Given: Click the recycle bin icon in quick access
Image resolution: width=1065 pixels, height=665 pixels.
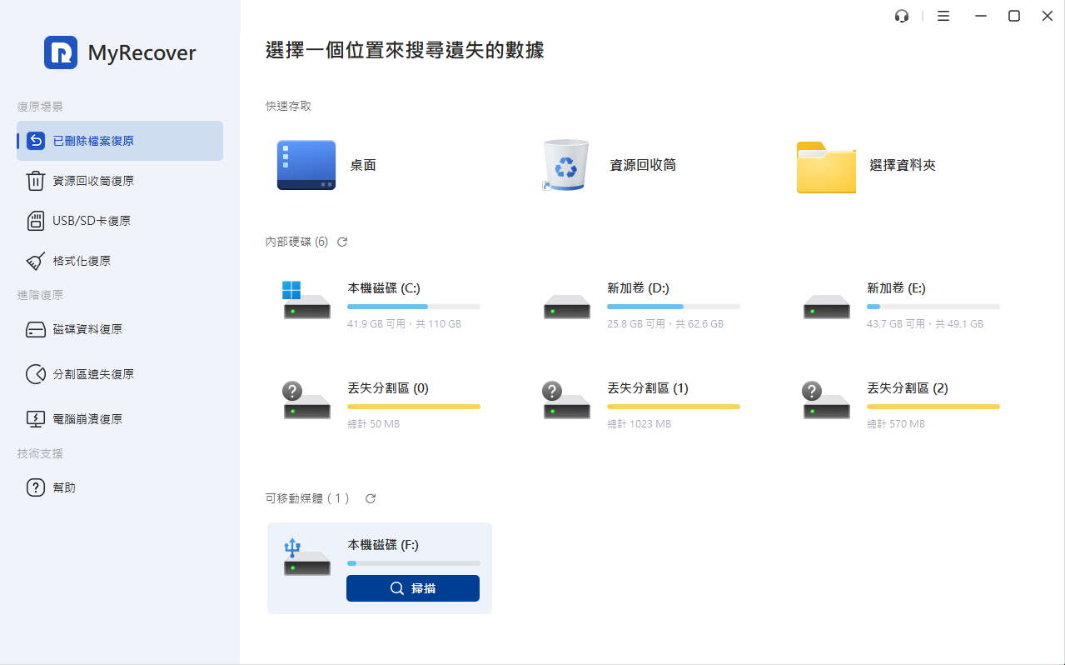Looking at the screenshot, I should (565, 165).
